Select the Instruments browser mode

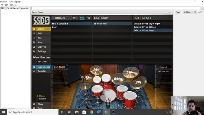tap(41, 67)
